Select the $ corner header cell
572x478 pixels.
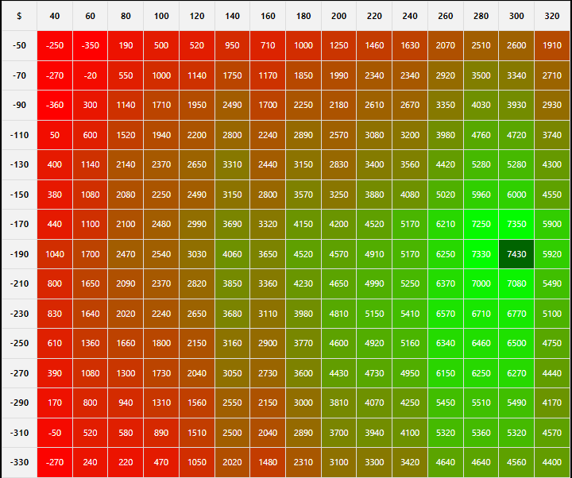pos(19,16)
